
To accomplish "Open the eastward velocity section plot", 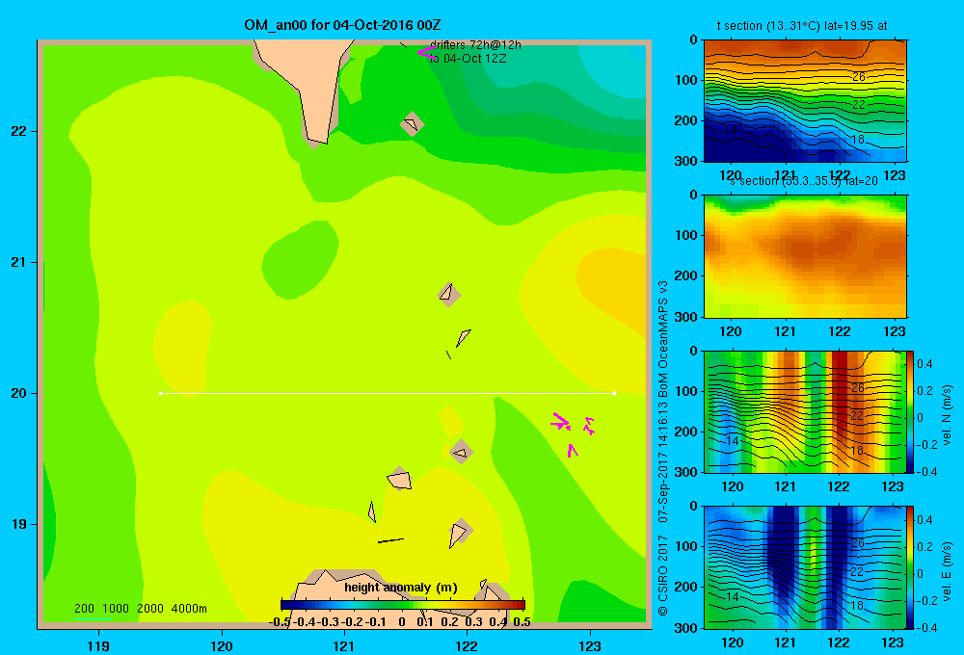I will tap(805, 567).
